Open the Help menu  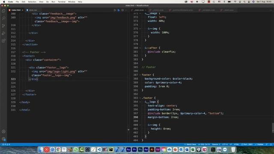coord(80,2)
